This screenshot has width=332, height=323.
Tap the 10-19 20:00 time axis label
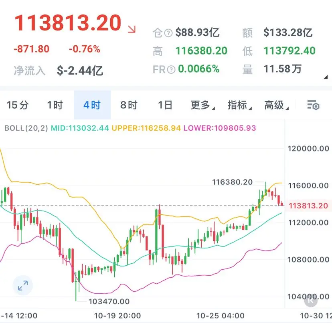click(117, 316)
